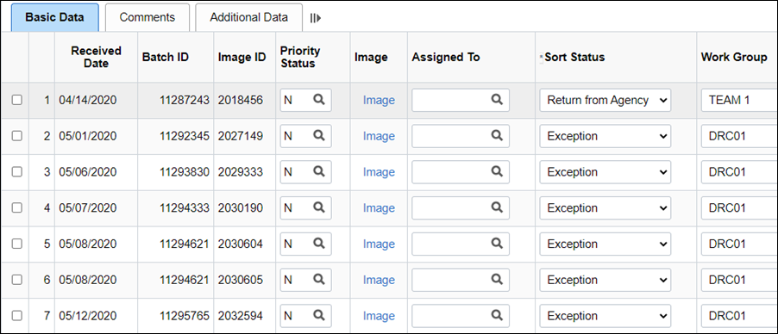Open the Return from Agency Sort Status dropdown
The image size is (778, 334).
[x=605, y=100]
